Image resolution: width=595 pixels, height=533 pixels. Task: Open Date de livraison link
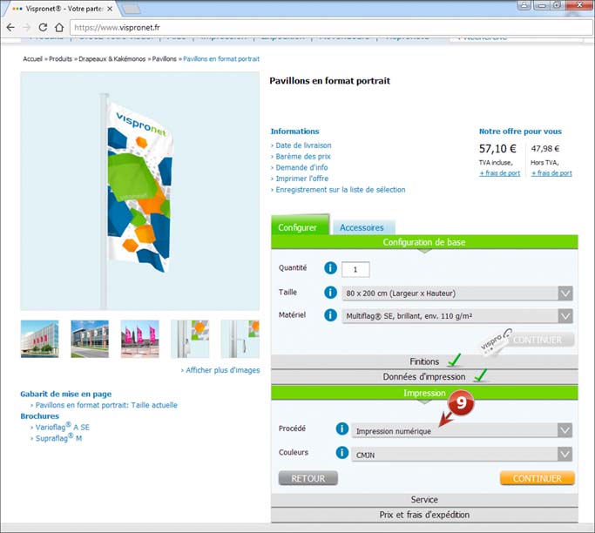tap(303, 145)
